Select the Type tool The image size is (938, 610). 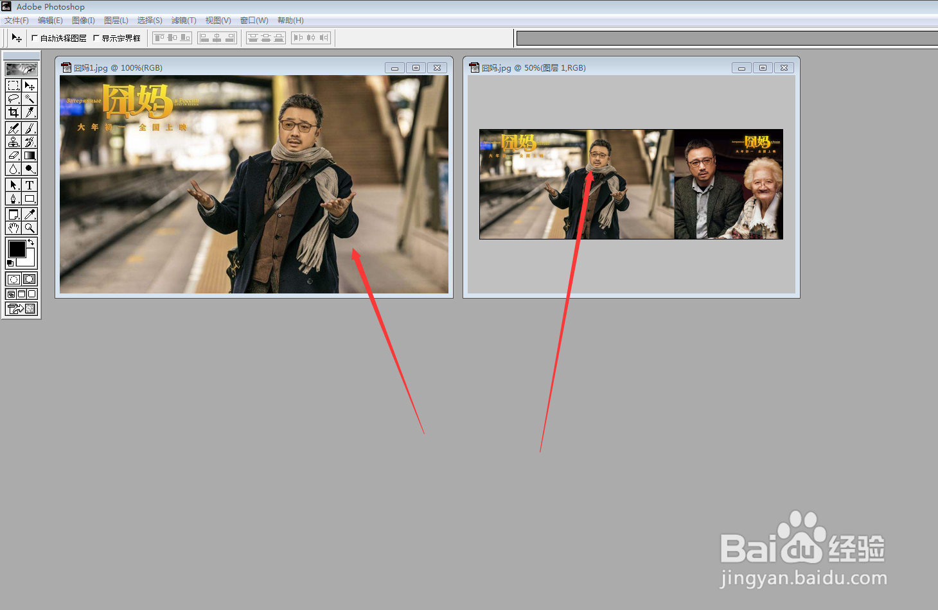(x=30, y=185)
